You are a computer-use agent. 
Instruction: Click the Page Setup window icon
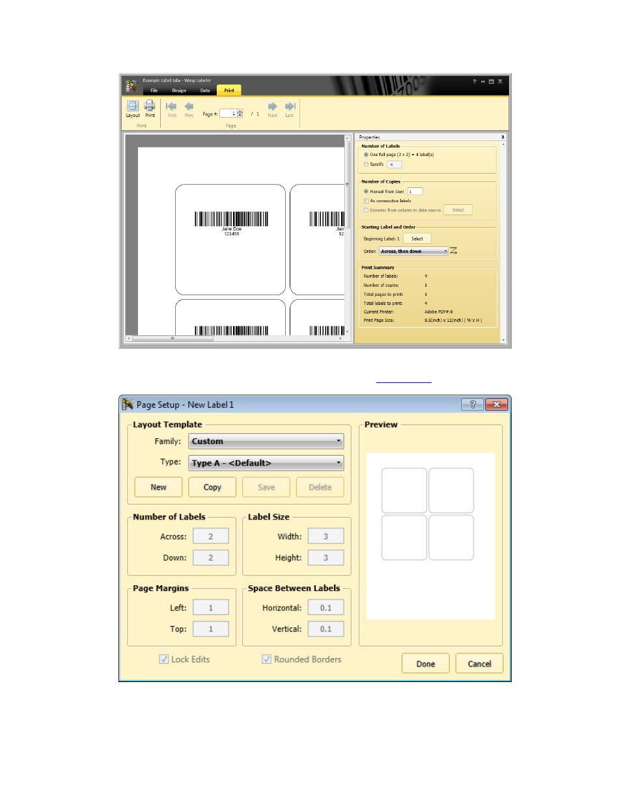pos(128,404)
